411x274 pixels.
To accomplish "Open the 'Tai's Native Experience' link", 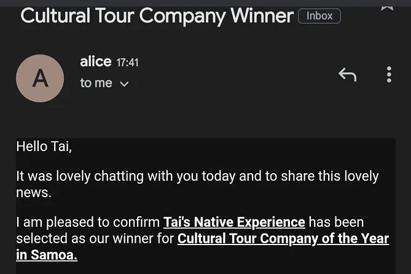I will [234, 222].
